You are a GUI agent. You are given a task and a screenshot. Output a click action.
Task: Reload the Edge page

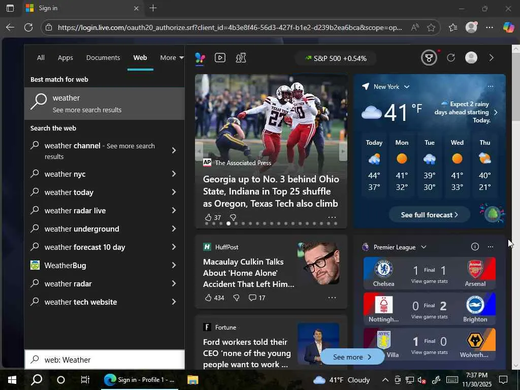(28, 27)
